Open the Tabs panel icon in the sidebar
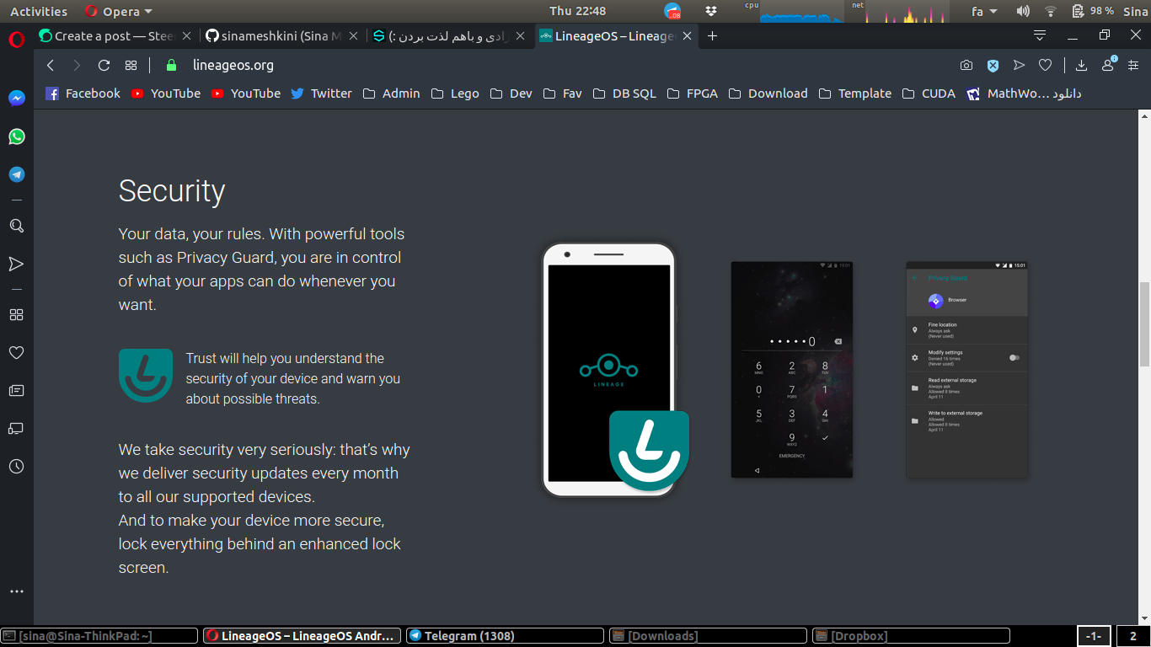The image size is (1151, 647). [16, 428]
